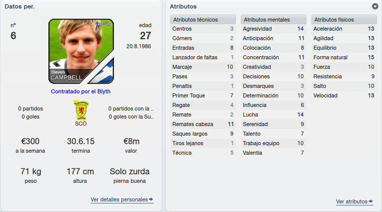Click the arrow icon beside 'Ver atributos'
The width and height of the screenshot is (382, 212).
(371, 201)
